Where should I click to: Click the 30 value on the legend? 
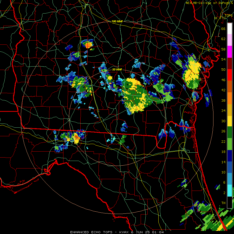(x=223, y=121)
